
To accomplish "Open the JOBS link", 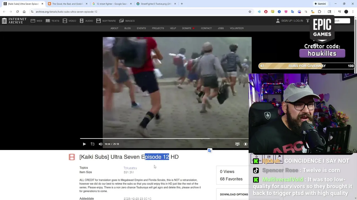I will [x=221, y=28].
